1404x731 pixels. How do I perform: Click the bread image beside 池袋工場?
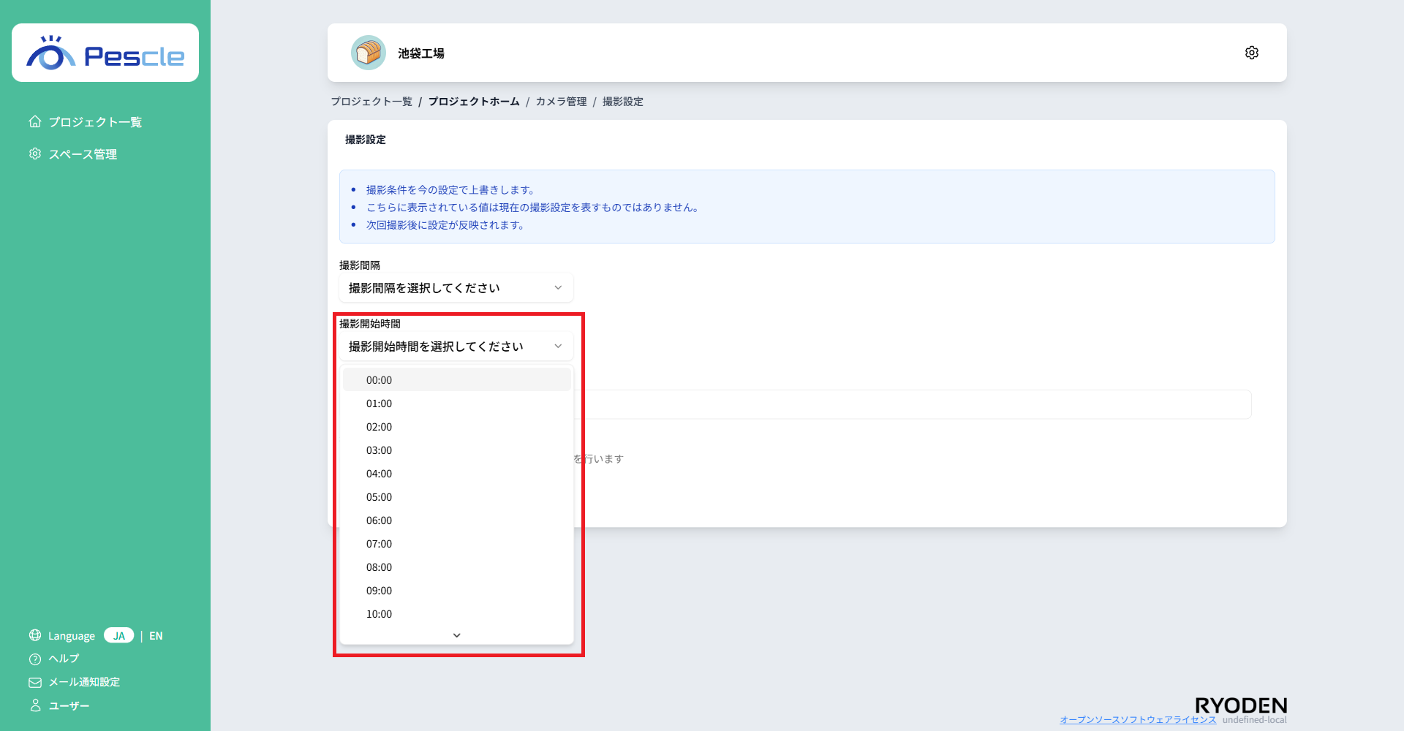click(x=369, y=53)
